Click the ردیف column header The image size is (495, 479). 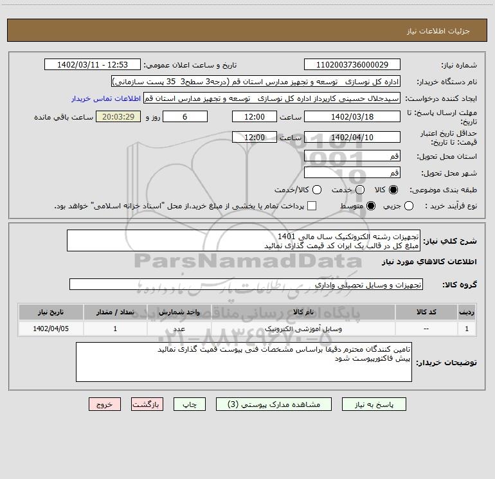pos(467,312)
